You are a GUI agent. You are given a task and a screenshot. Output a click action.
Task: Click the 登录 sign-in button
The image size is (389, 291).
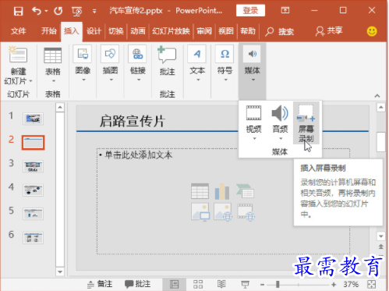coord(250,10)
